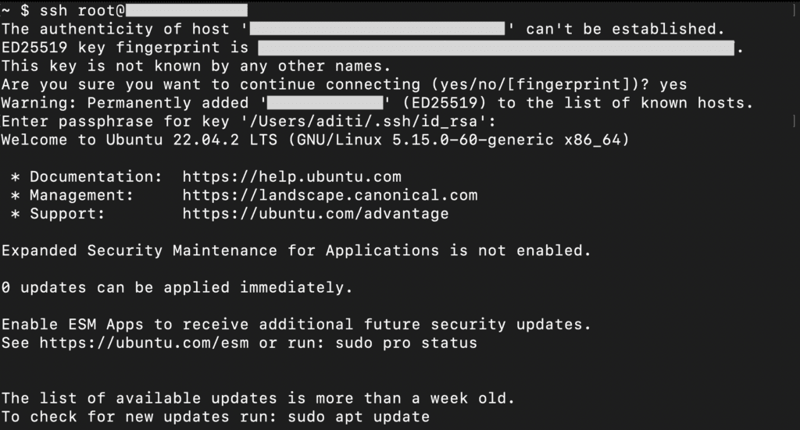The height and width of the screenshot is (430, 800).
Task: Open the landscape.canonical.com management link
Action: 330,195
